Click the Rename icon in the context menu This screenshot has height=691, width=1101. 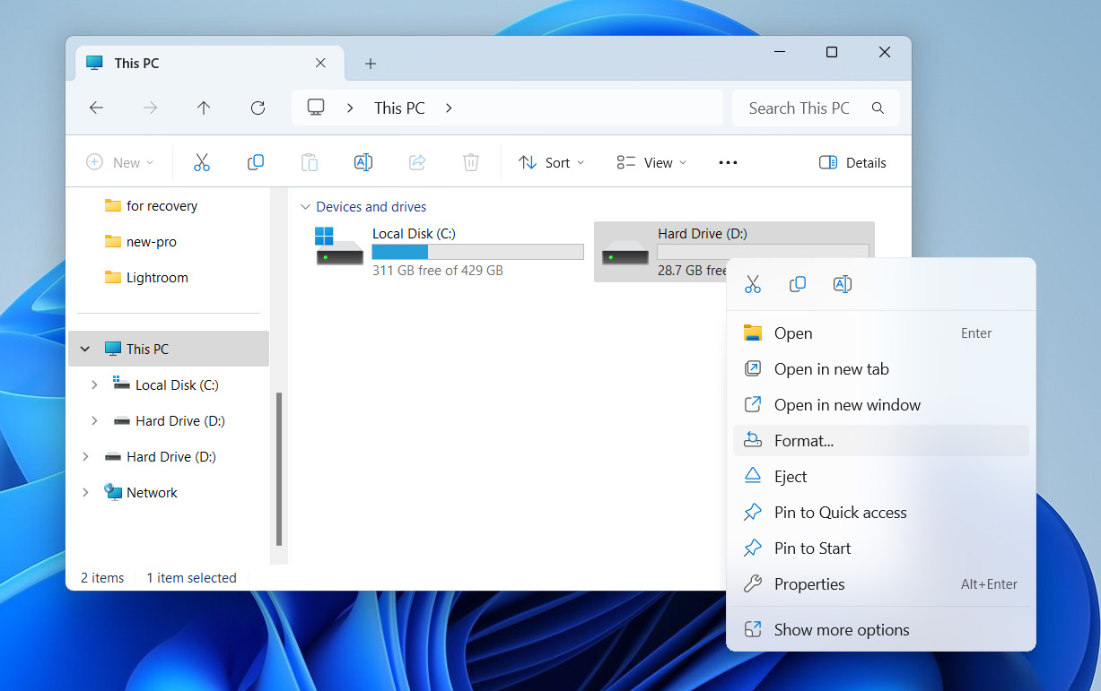tap(843, 284)
